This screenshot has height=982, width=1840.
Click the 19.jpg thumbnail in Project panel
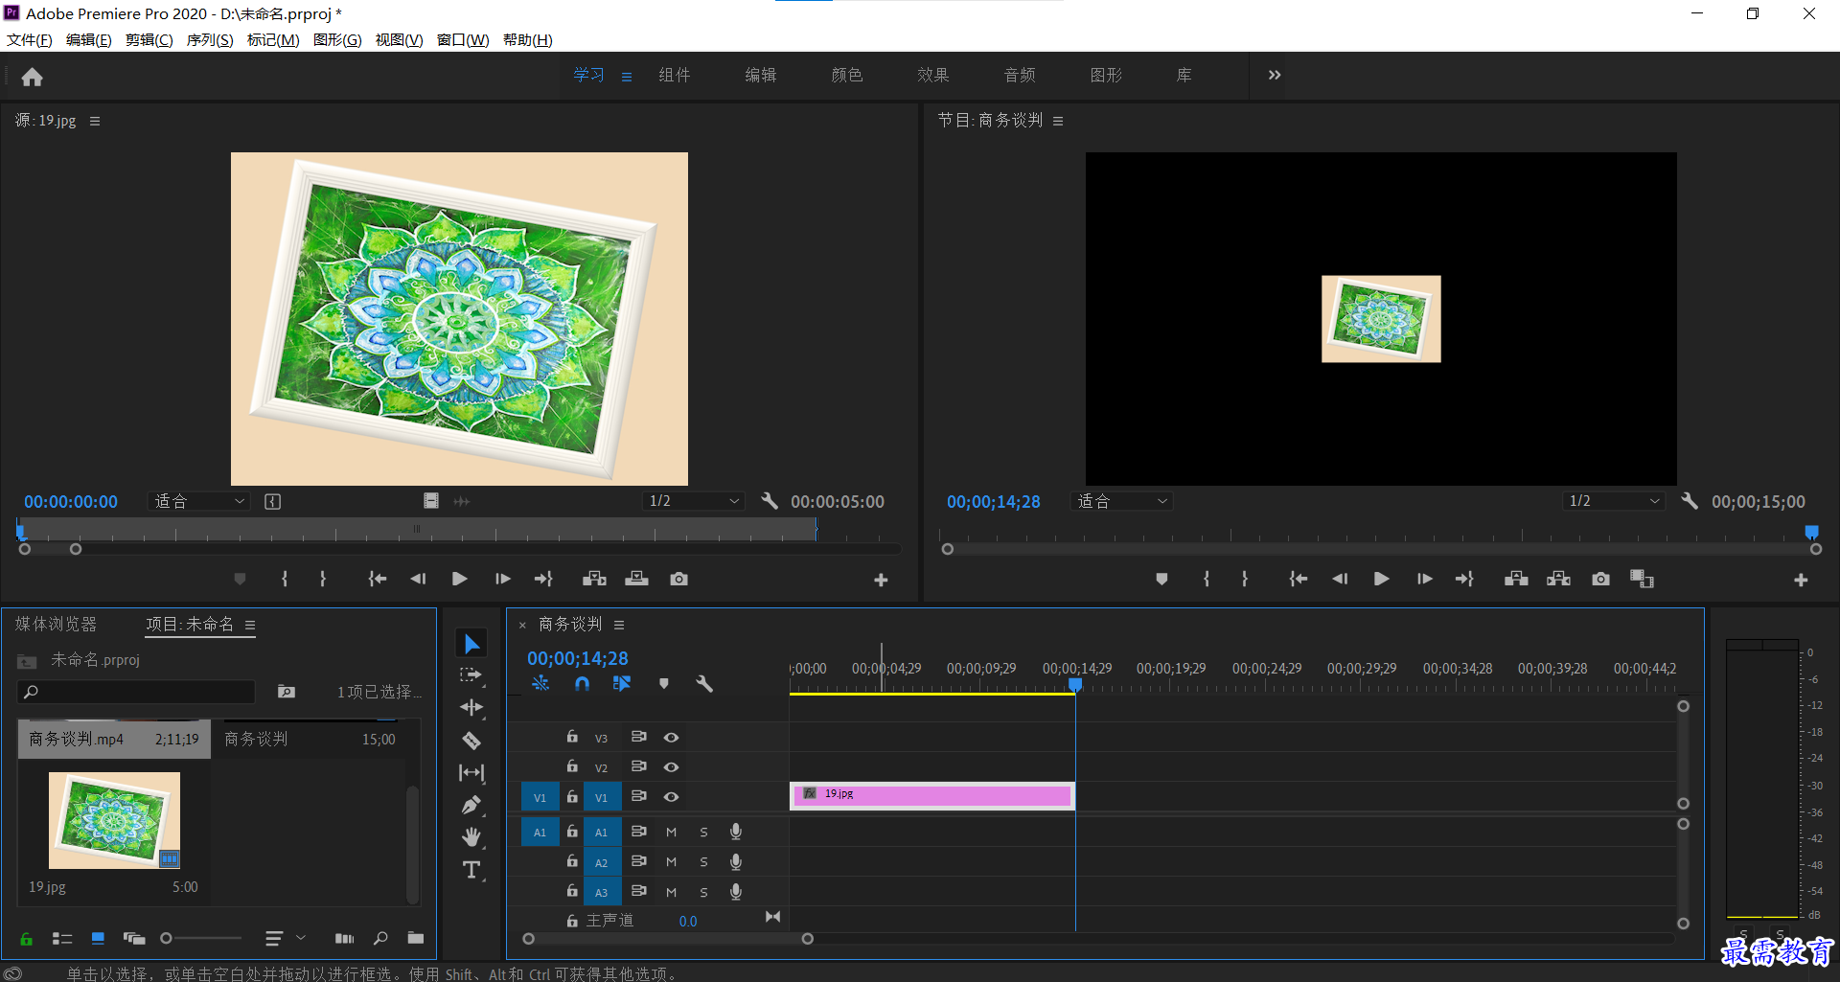pyautogui.click(x=114, y=820)
